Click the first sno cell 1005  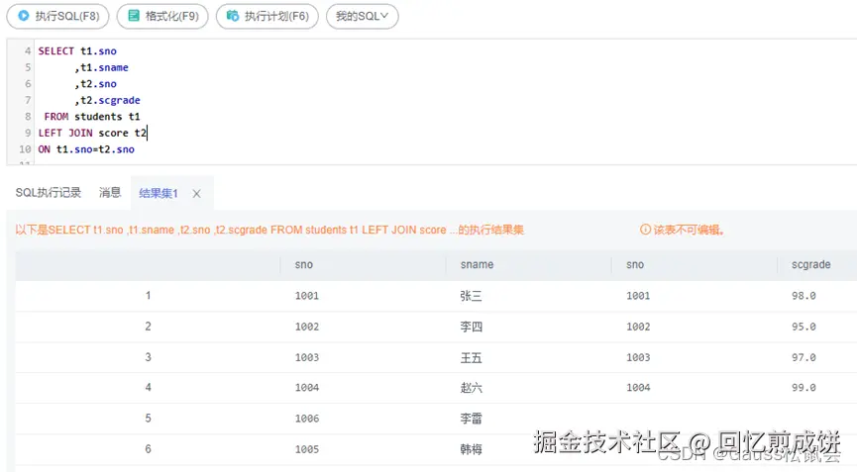pos(306,449)
